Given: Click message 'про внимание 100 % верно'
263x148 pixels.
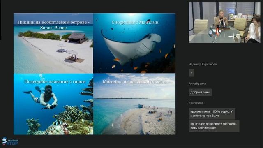Looking at the screenshot, I should point(212,113).
